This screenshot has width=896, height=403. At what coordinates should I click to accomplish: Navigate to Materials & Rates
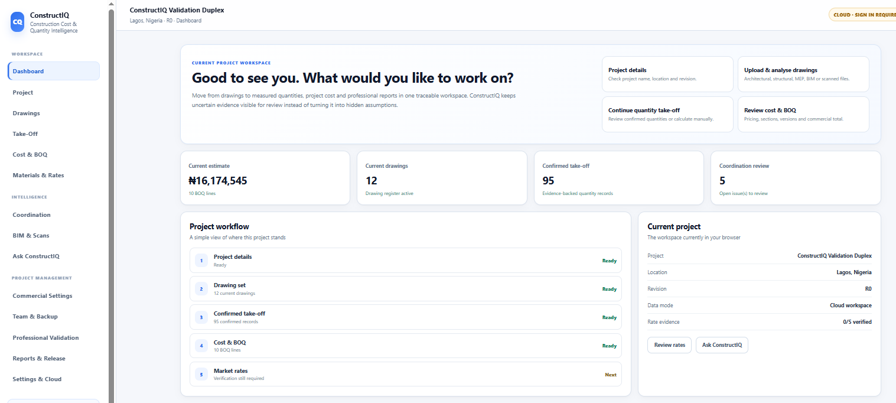(54, 175)
